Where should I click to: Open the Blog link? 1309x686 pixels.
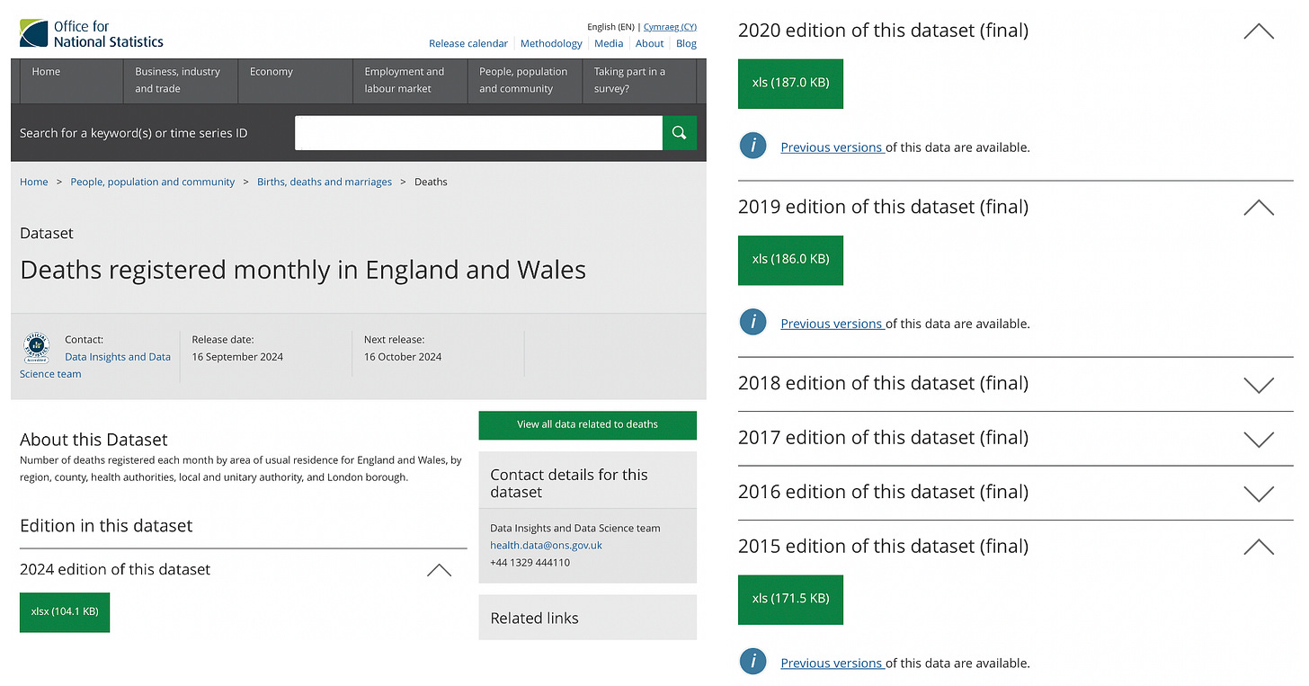click(686, 43)
